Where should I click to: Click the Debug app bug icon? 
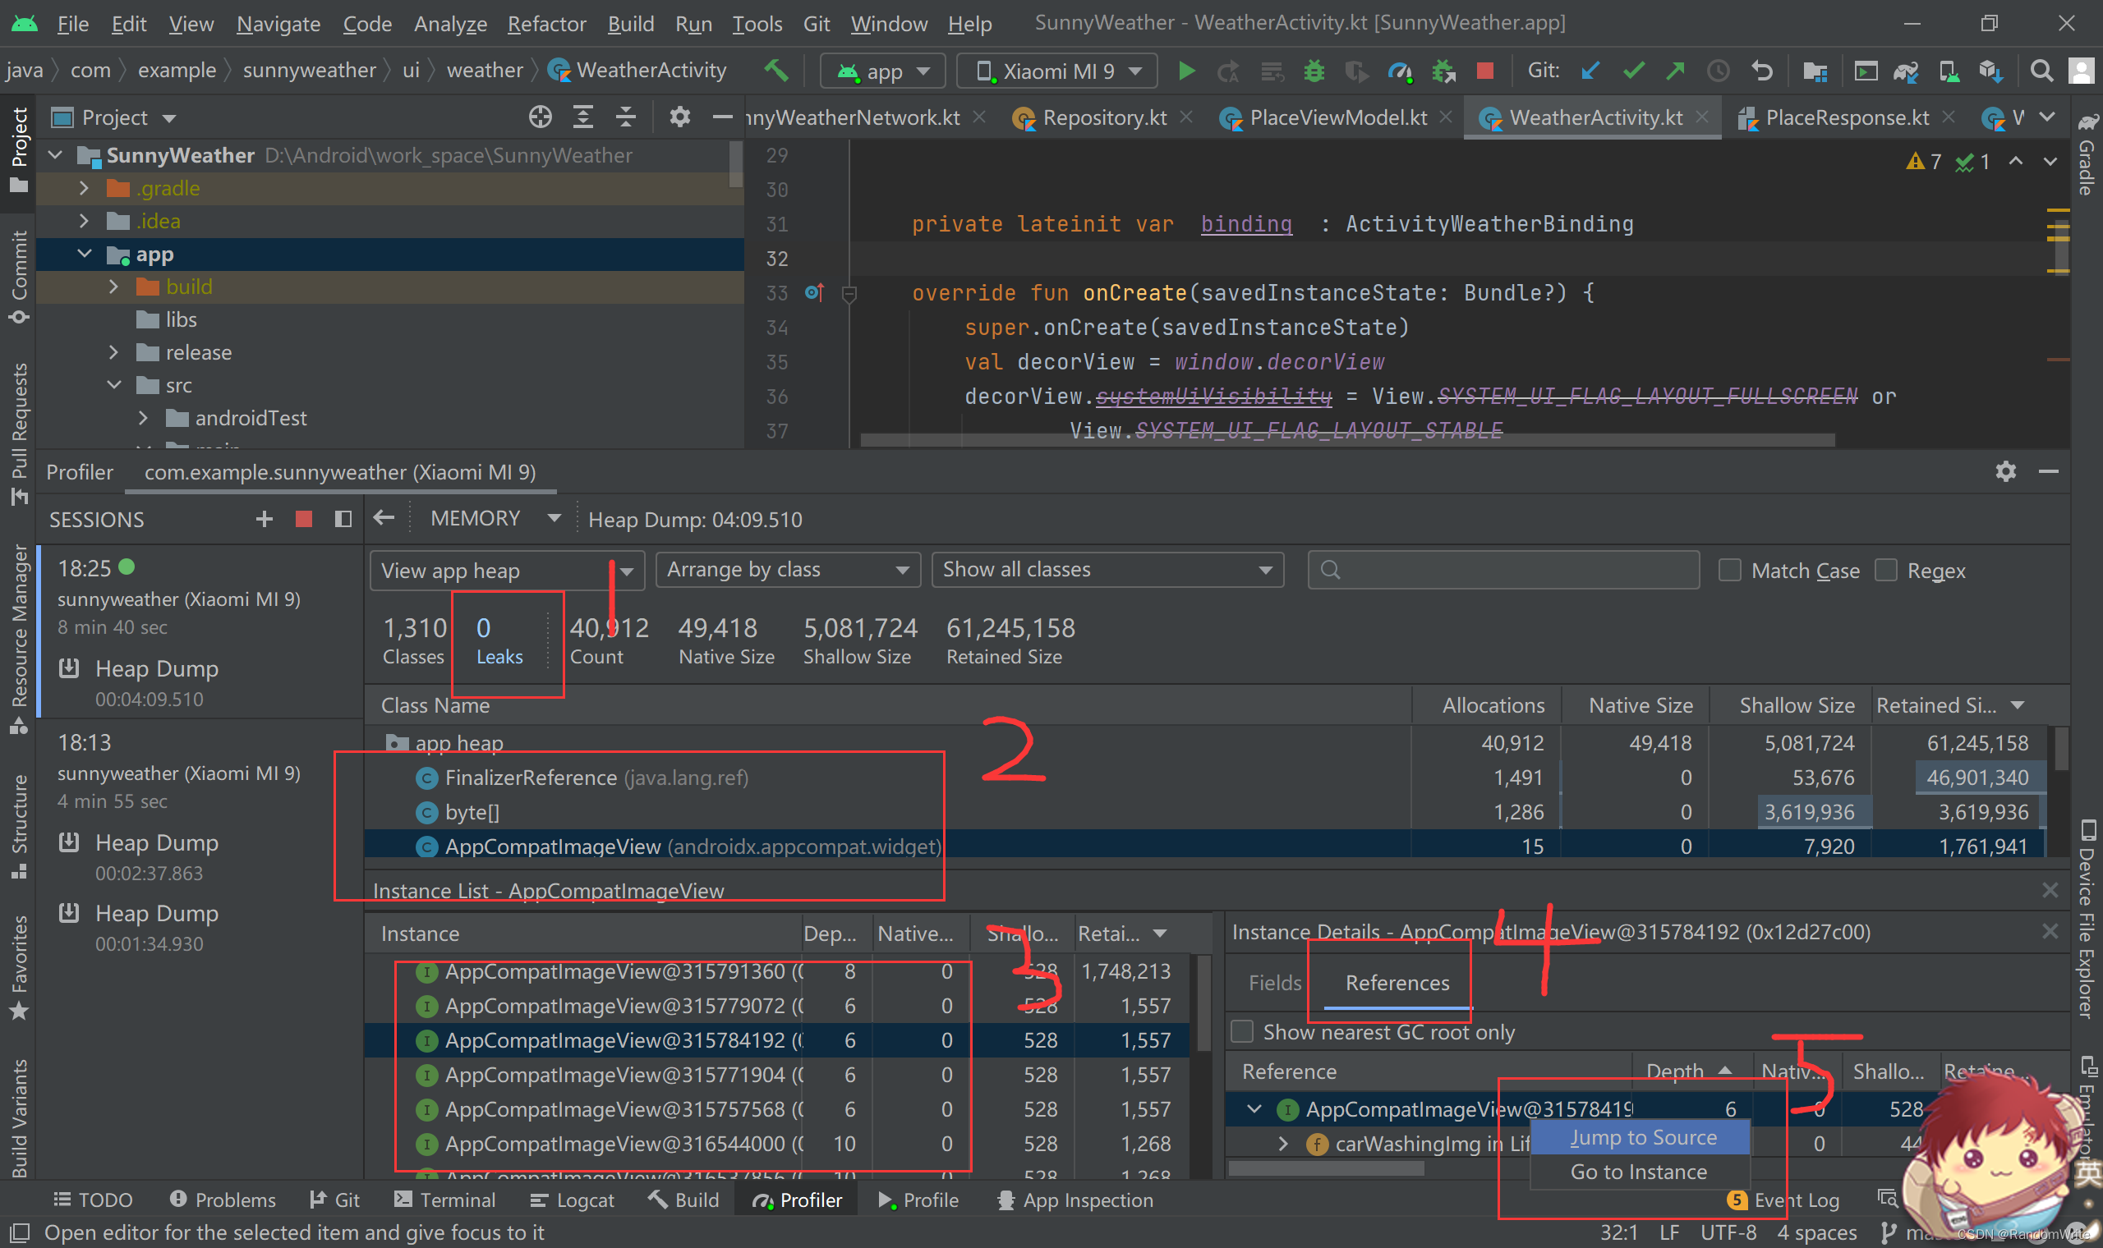coord(1313,71)
